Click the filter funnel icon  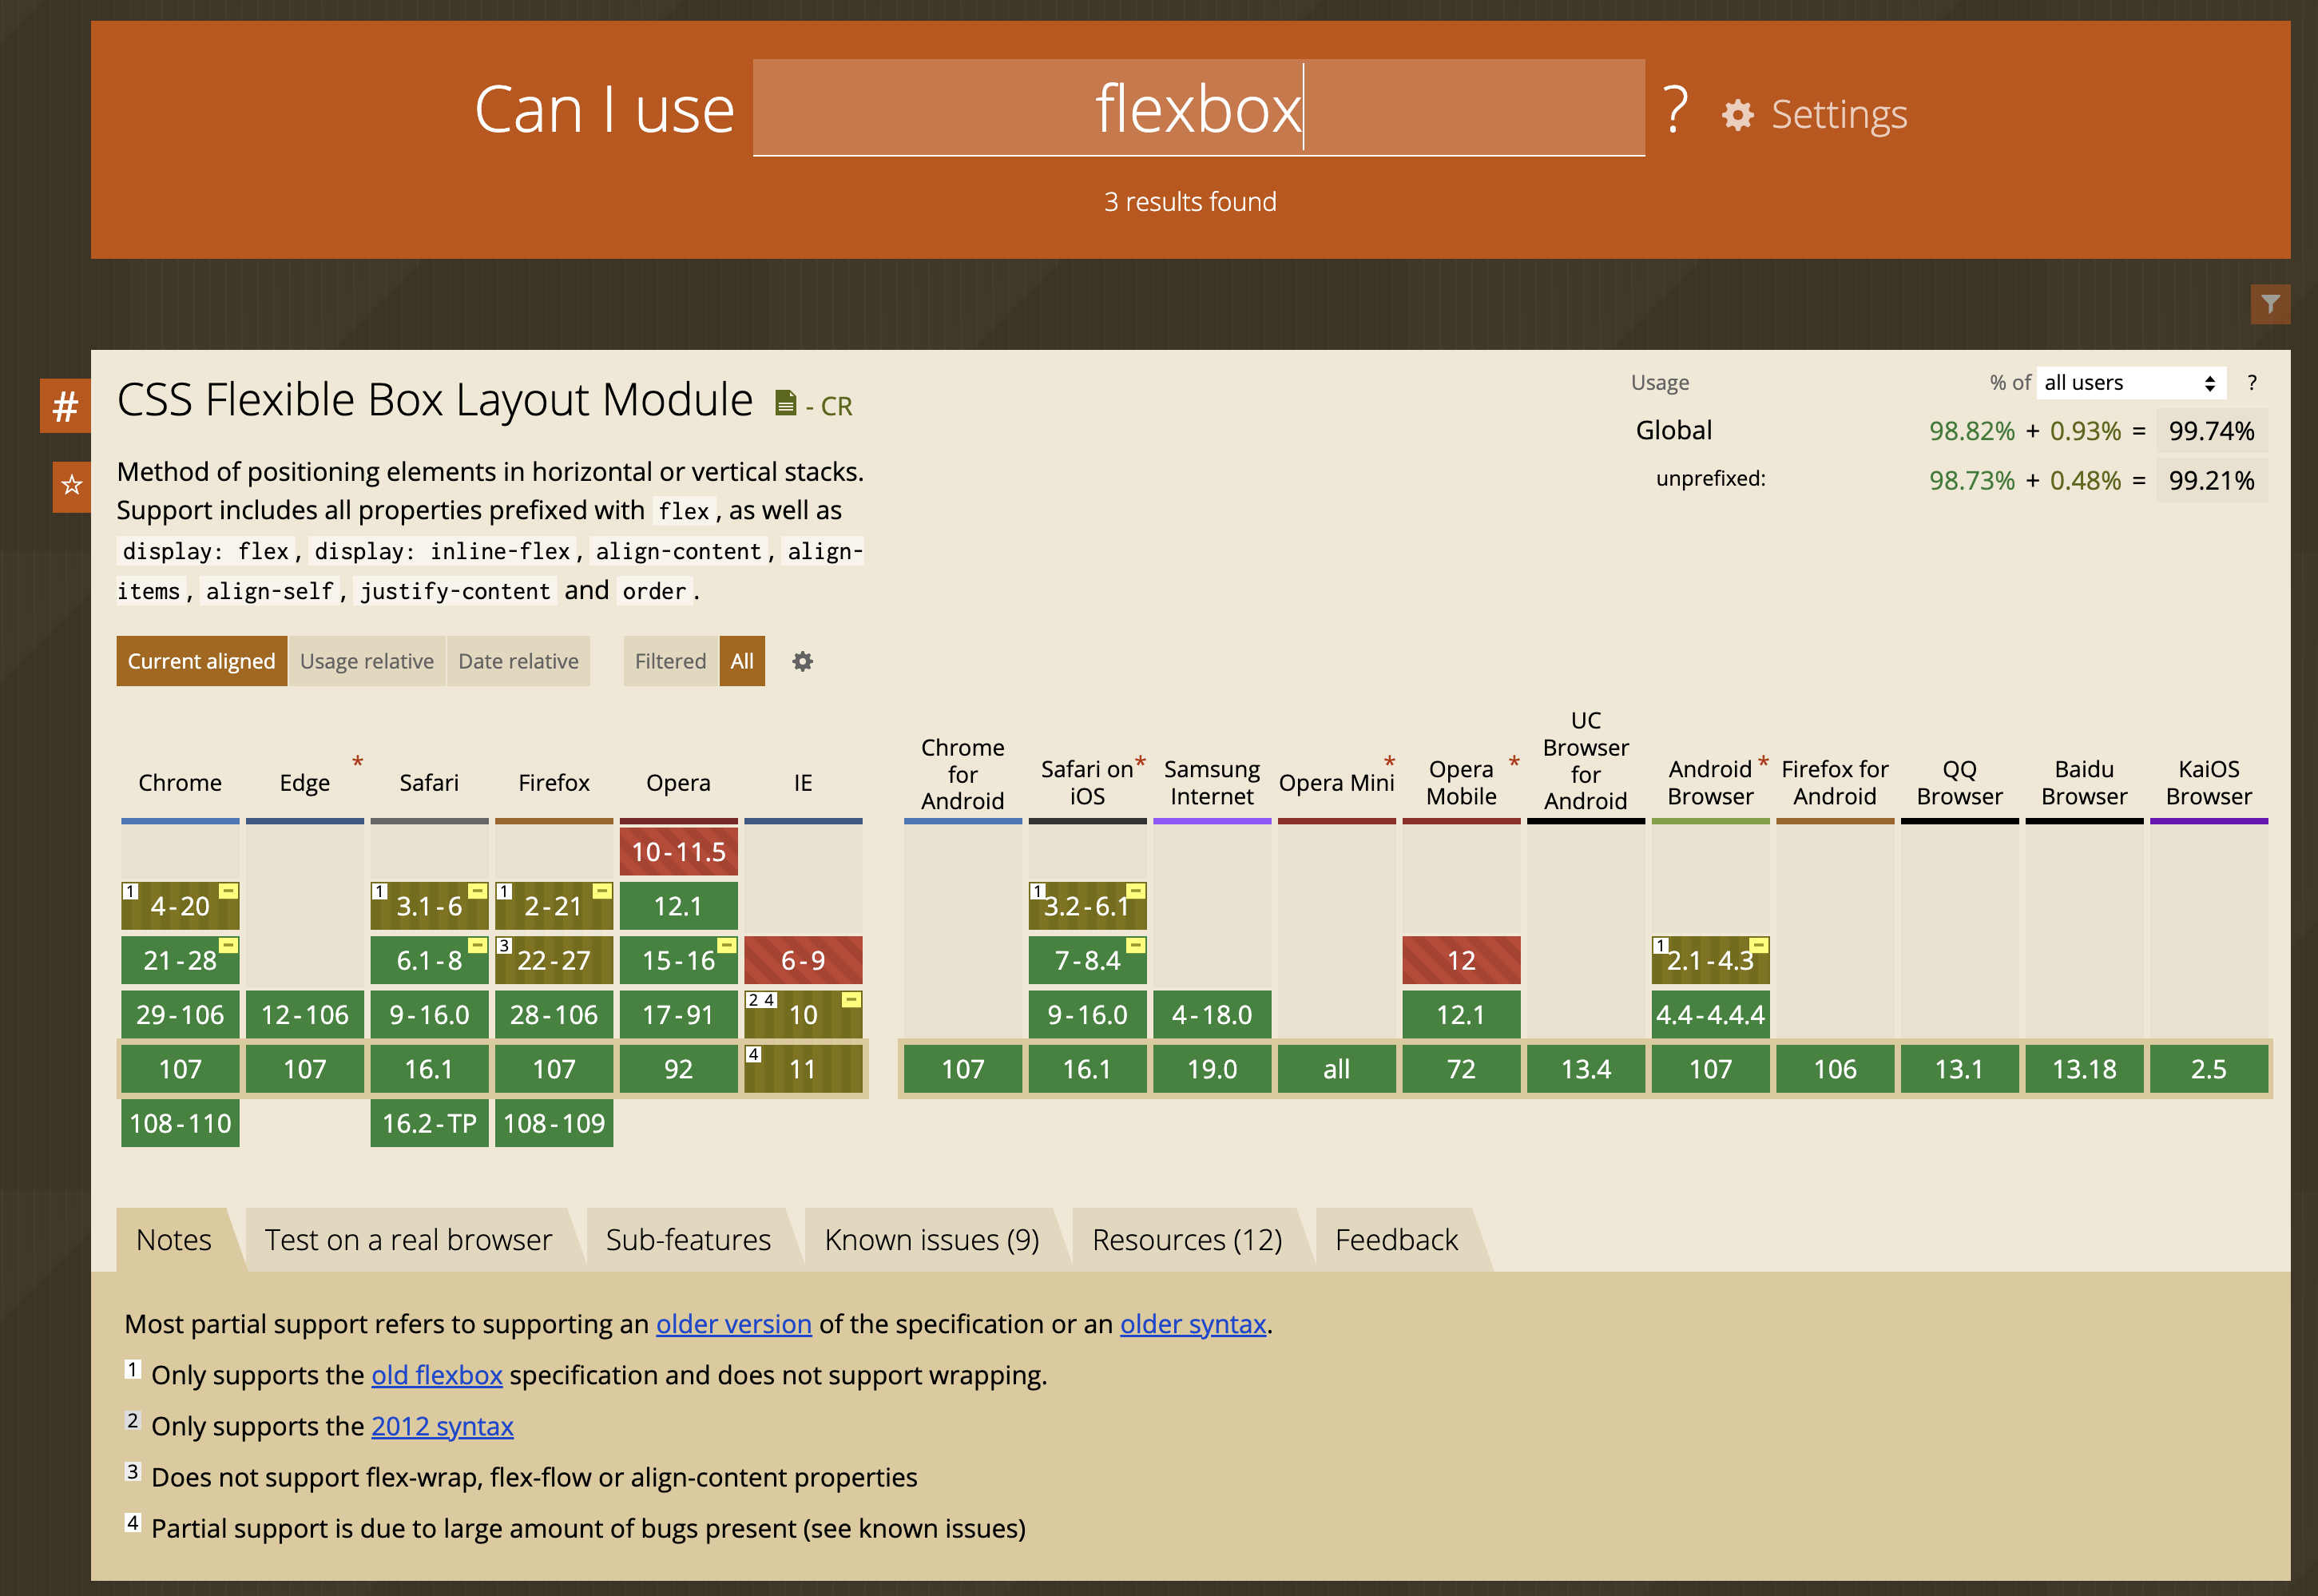click(2270, 304)
